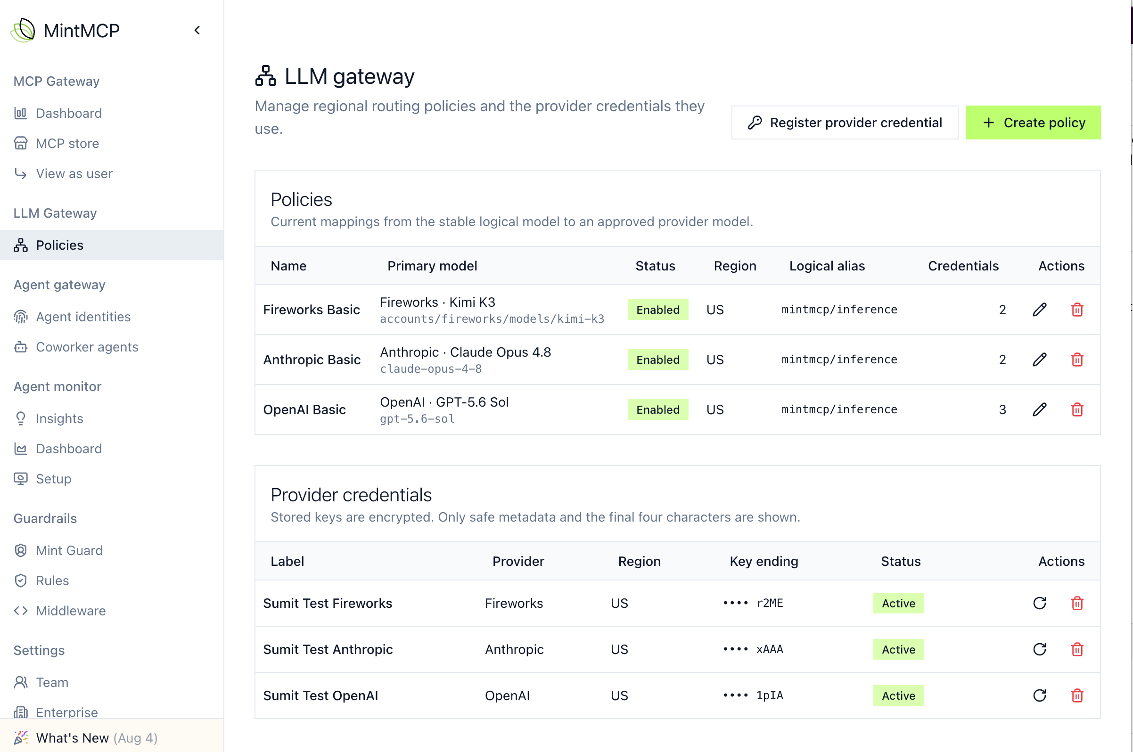Viewport: 1133px width, 752px height.
Task: Open the Middleware page
Action: pos(71,611)
